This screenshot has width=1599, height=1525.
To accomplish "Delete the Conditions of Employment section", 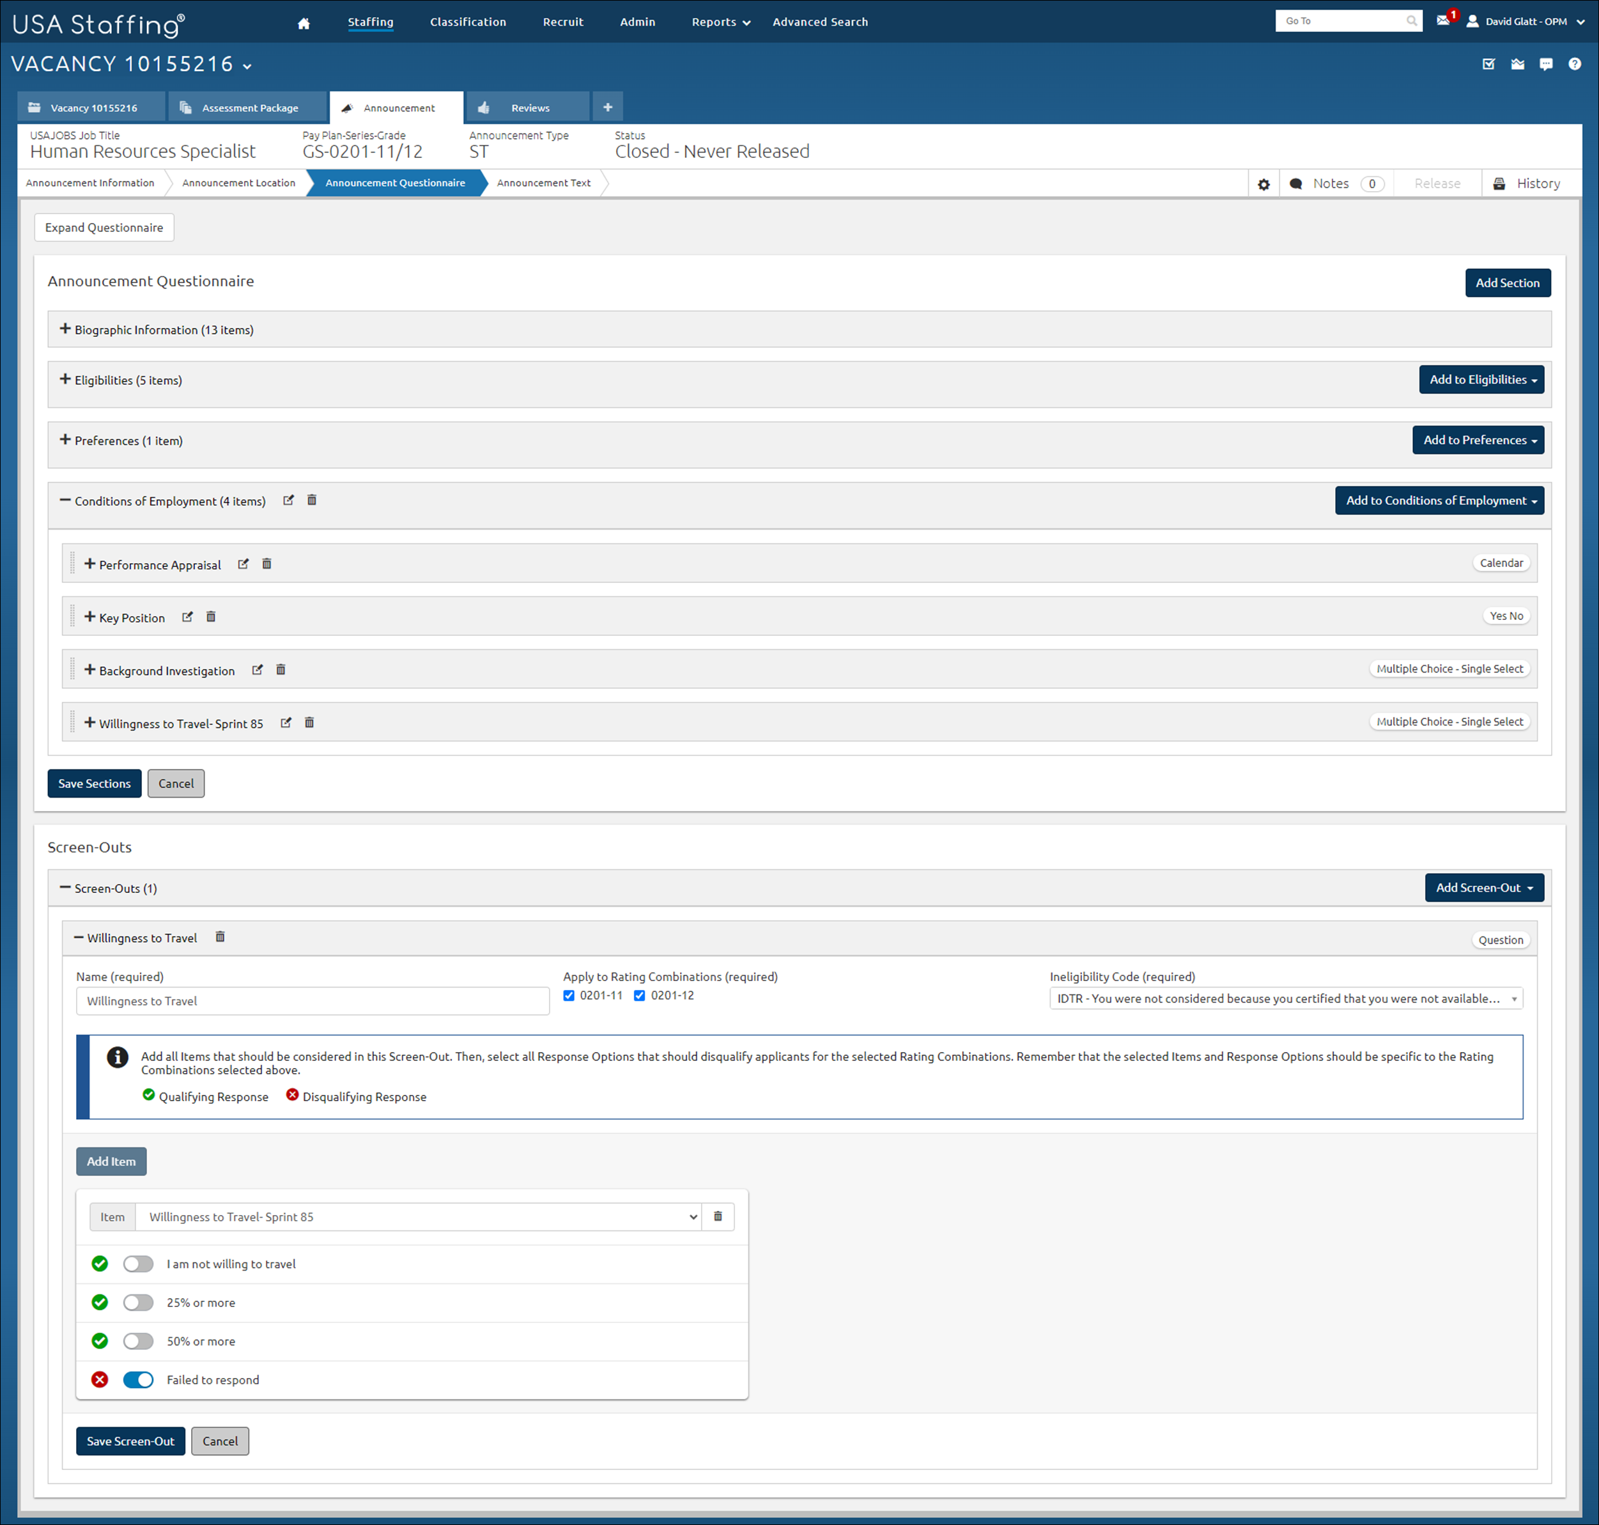I will click(x=311, y=500).
